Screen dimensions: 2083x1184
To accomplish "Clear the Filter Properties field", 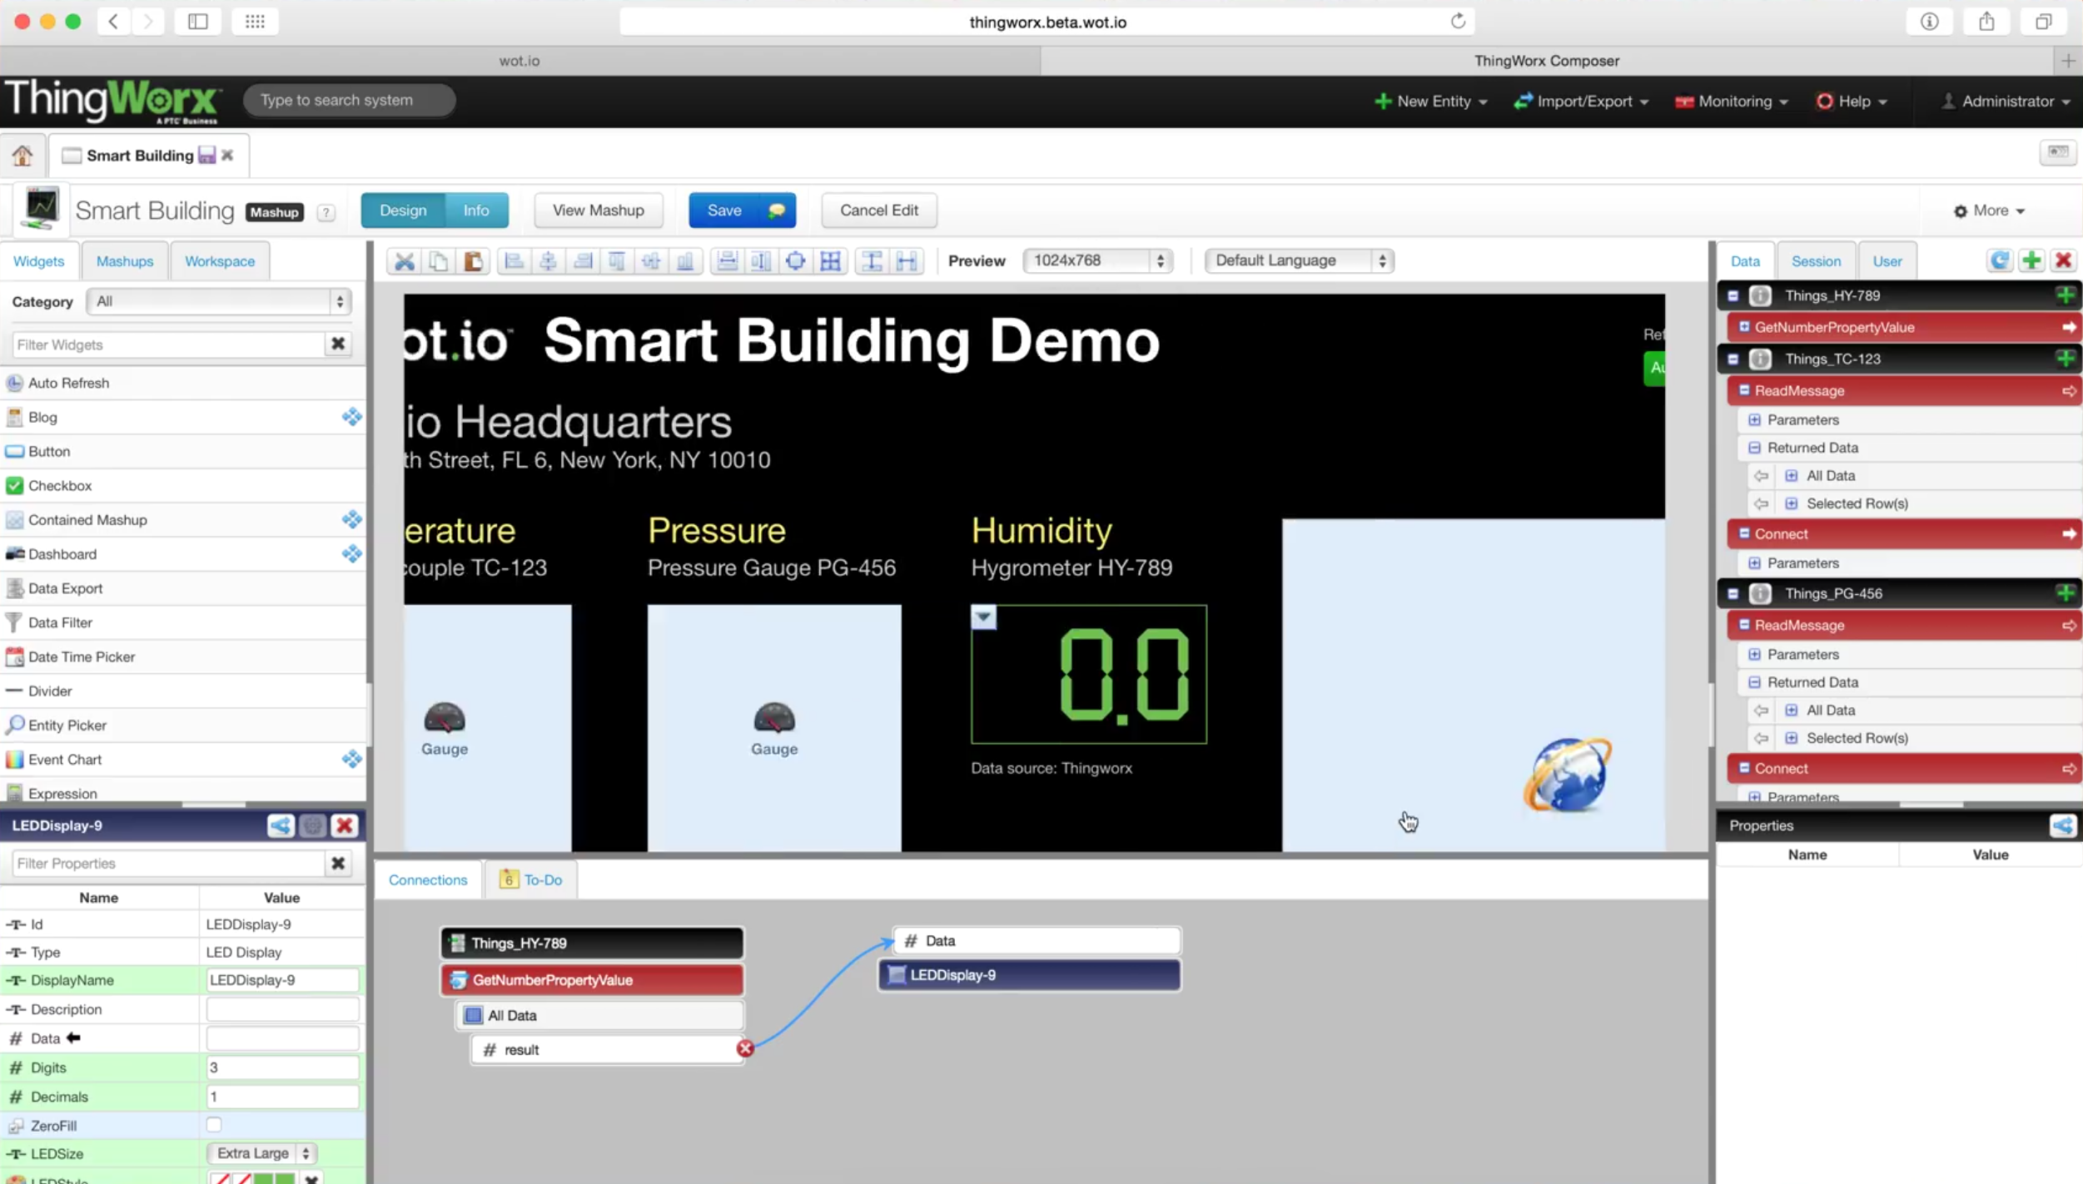I will click(338, 863).
